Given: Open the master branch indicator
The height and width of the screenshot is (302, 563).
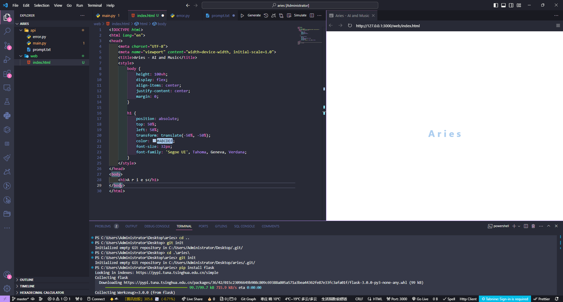Looking at the screenshot, I should click(x=20, y=299).
